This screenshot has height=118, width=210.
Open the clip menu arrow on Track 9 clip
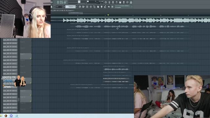pos(104,66)
